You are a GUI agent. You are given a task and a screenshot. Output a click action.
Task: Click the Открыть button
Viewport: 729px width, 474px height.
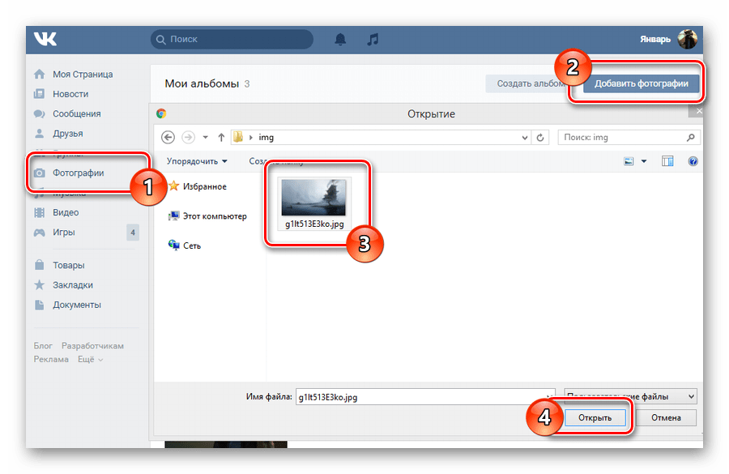pyautogui.click(x=595, y=418)
